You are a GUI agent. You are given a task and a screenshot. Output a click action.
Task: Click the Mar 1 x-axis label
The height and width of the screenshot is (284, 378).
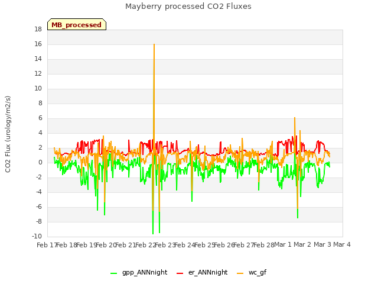click(283, 244)
